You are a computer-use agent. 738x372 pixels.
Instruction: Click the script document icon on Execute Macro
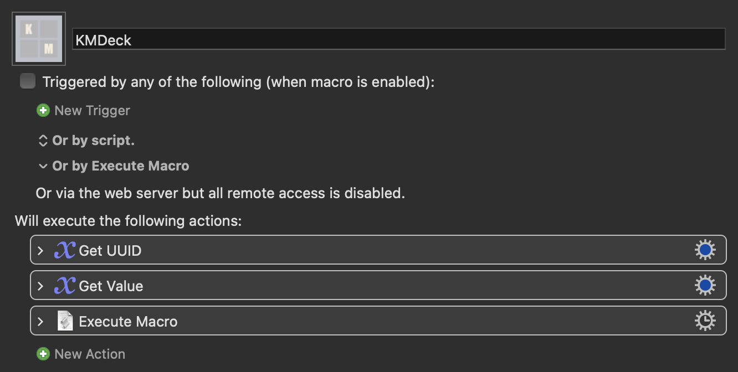(x=65, y=321)
